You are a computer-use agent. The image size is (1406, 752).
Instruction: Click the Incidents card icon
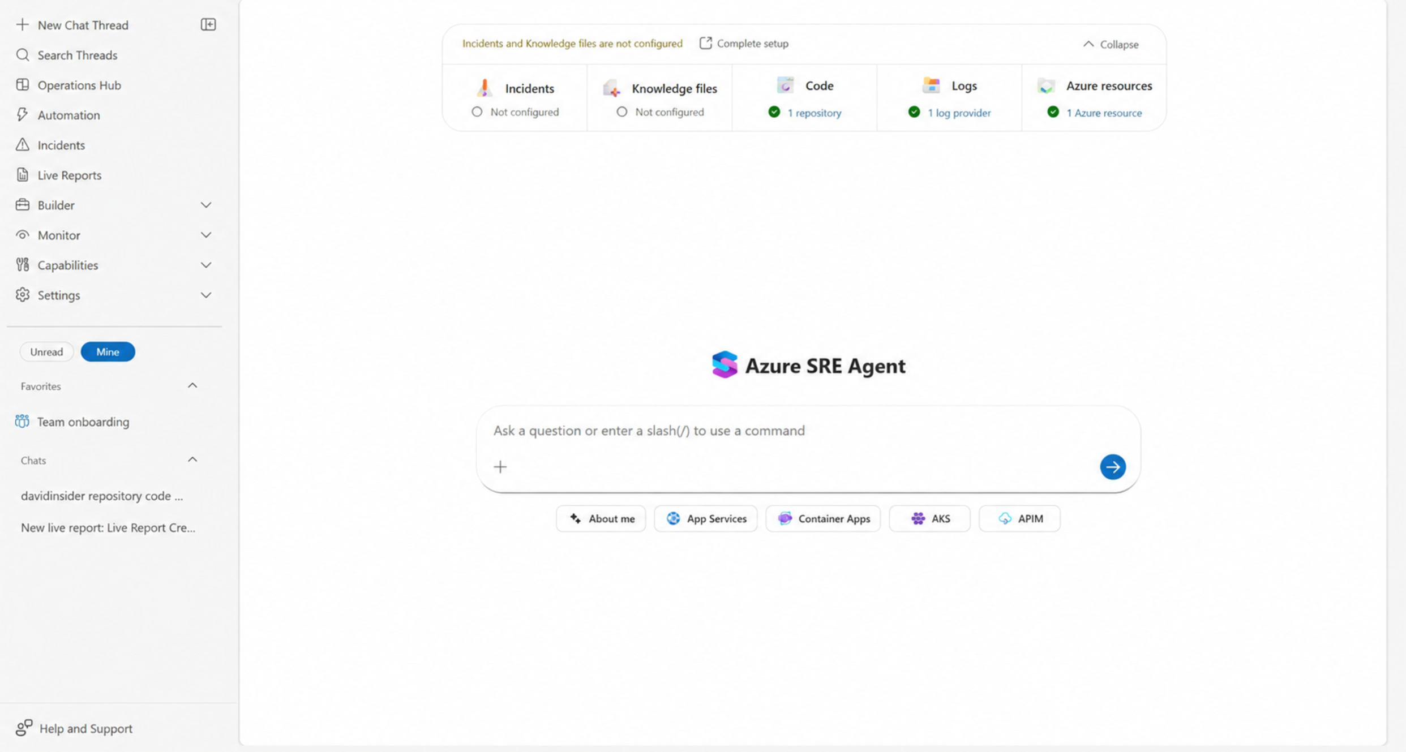tap(485, 88)
